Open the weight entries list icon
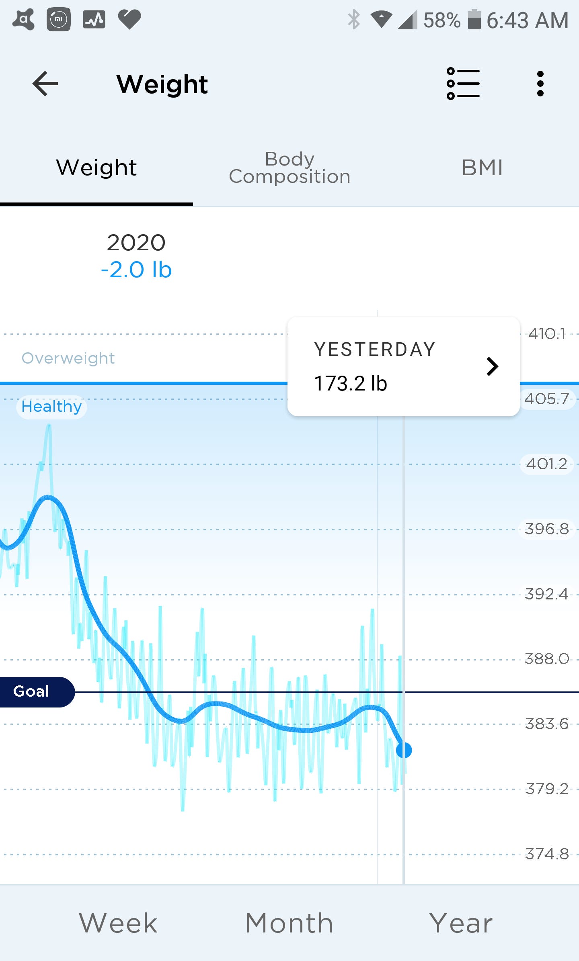The image size is (579, 961). tap(463, 84)
